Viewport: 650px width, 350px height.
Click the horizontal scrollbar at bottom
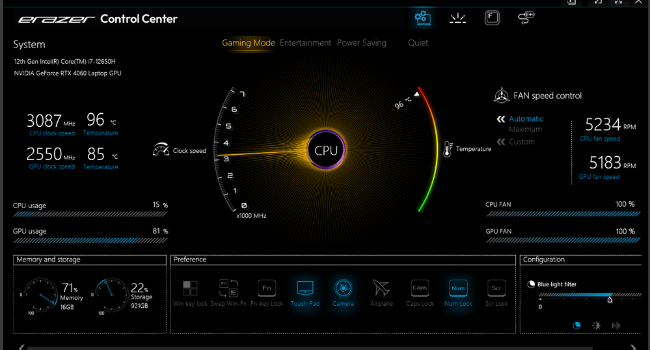(310, 348)
